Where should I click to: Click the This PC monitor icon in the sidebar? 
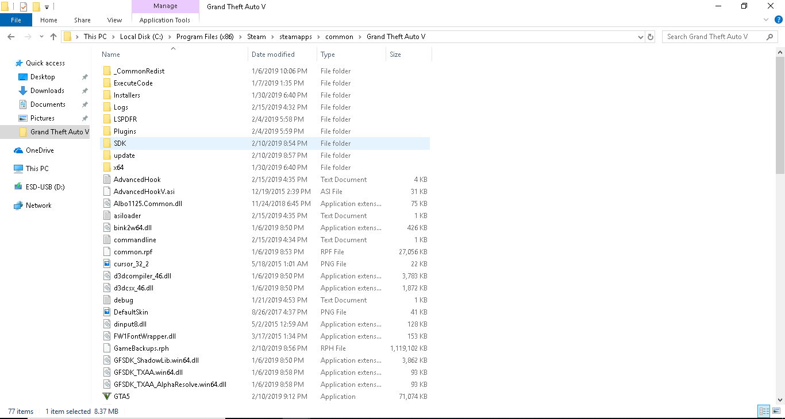coord(18,169)
